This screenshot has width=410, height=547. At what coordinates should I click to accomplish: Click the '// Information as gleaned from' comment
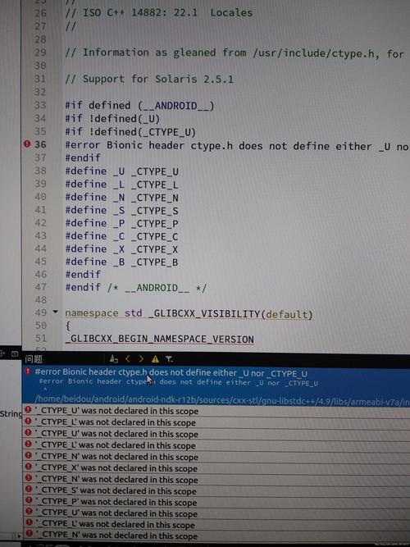point(235,53)
